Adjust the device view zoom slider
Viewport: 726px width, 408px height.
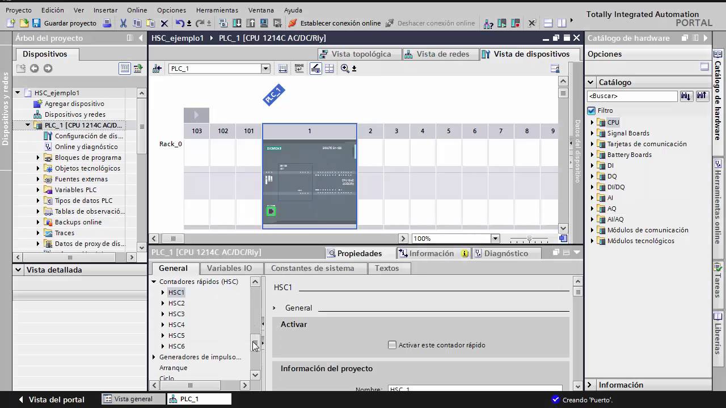(529, 239)
